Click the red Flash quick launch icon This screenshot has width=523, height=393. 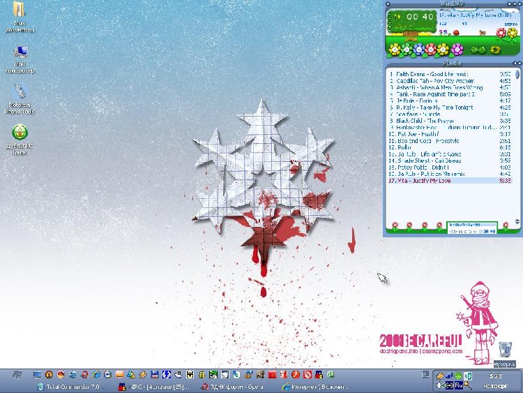click(296, 375)
